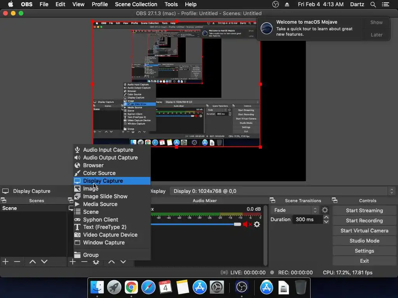Click the OBS preview canvas thumbnail

pyautogui.click(x=176, y=84)
